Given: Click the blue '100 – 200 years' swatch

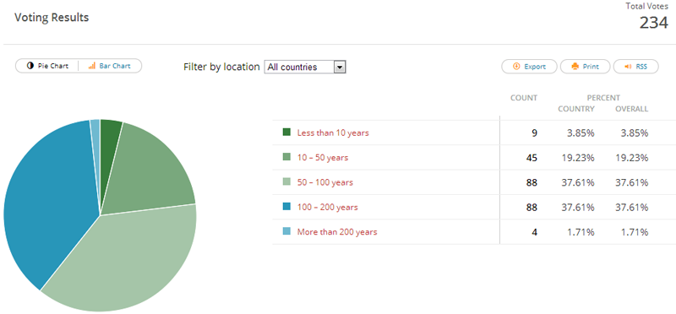Looking at the screenshot, I should [286, 207].
